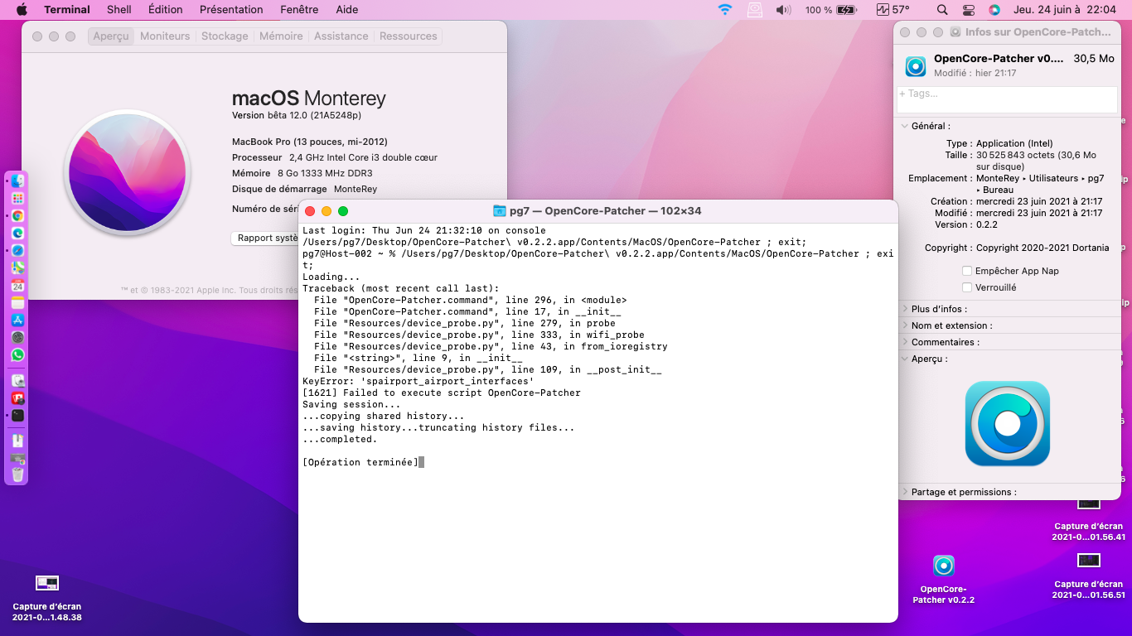Open WhatsApp from the Dock
Image resolution: width=1132 pixels, height=636 pixels.
pos(17,354)
